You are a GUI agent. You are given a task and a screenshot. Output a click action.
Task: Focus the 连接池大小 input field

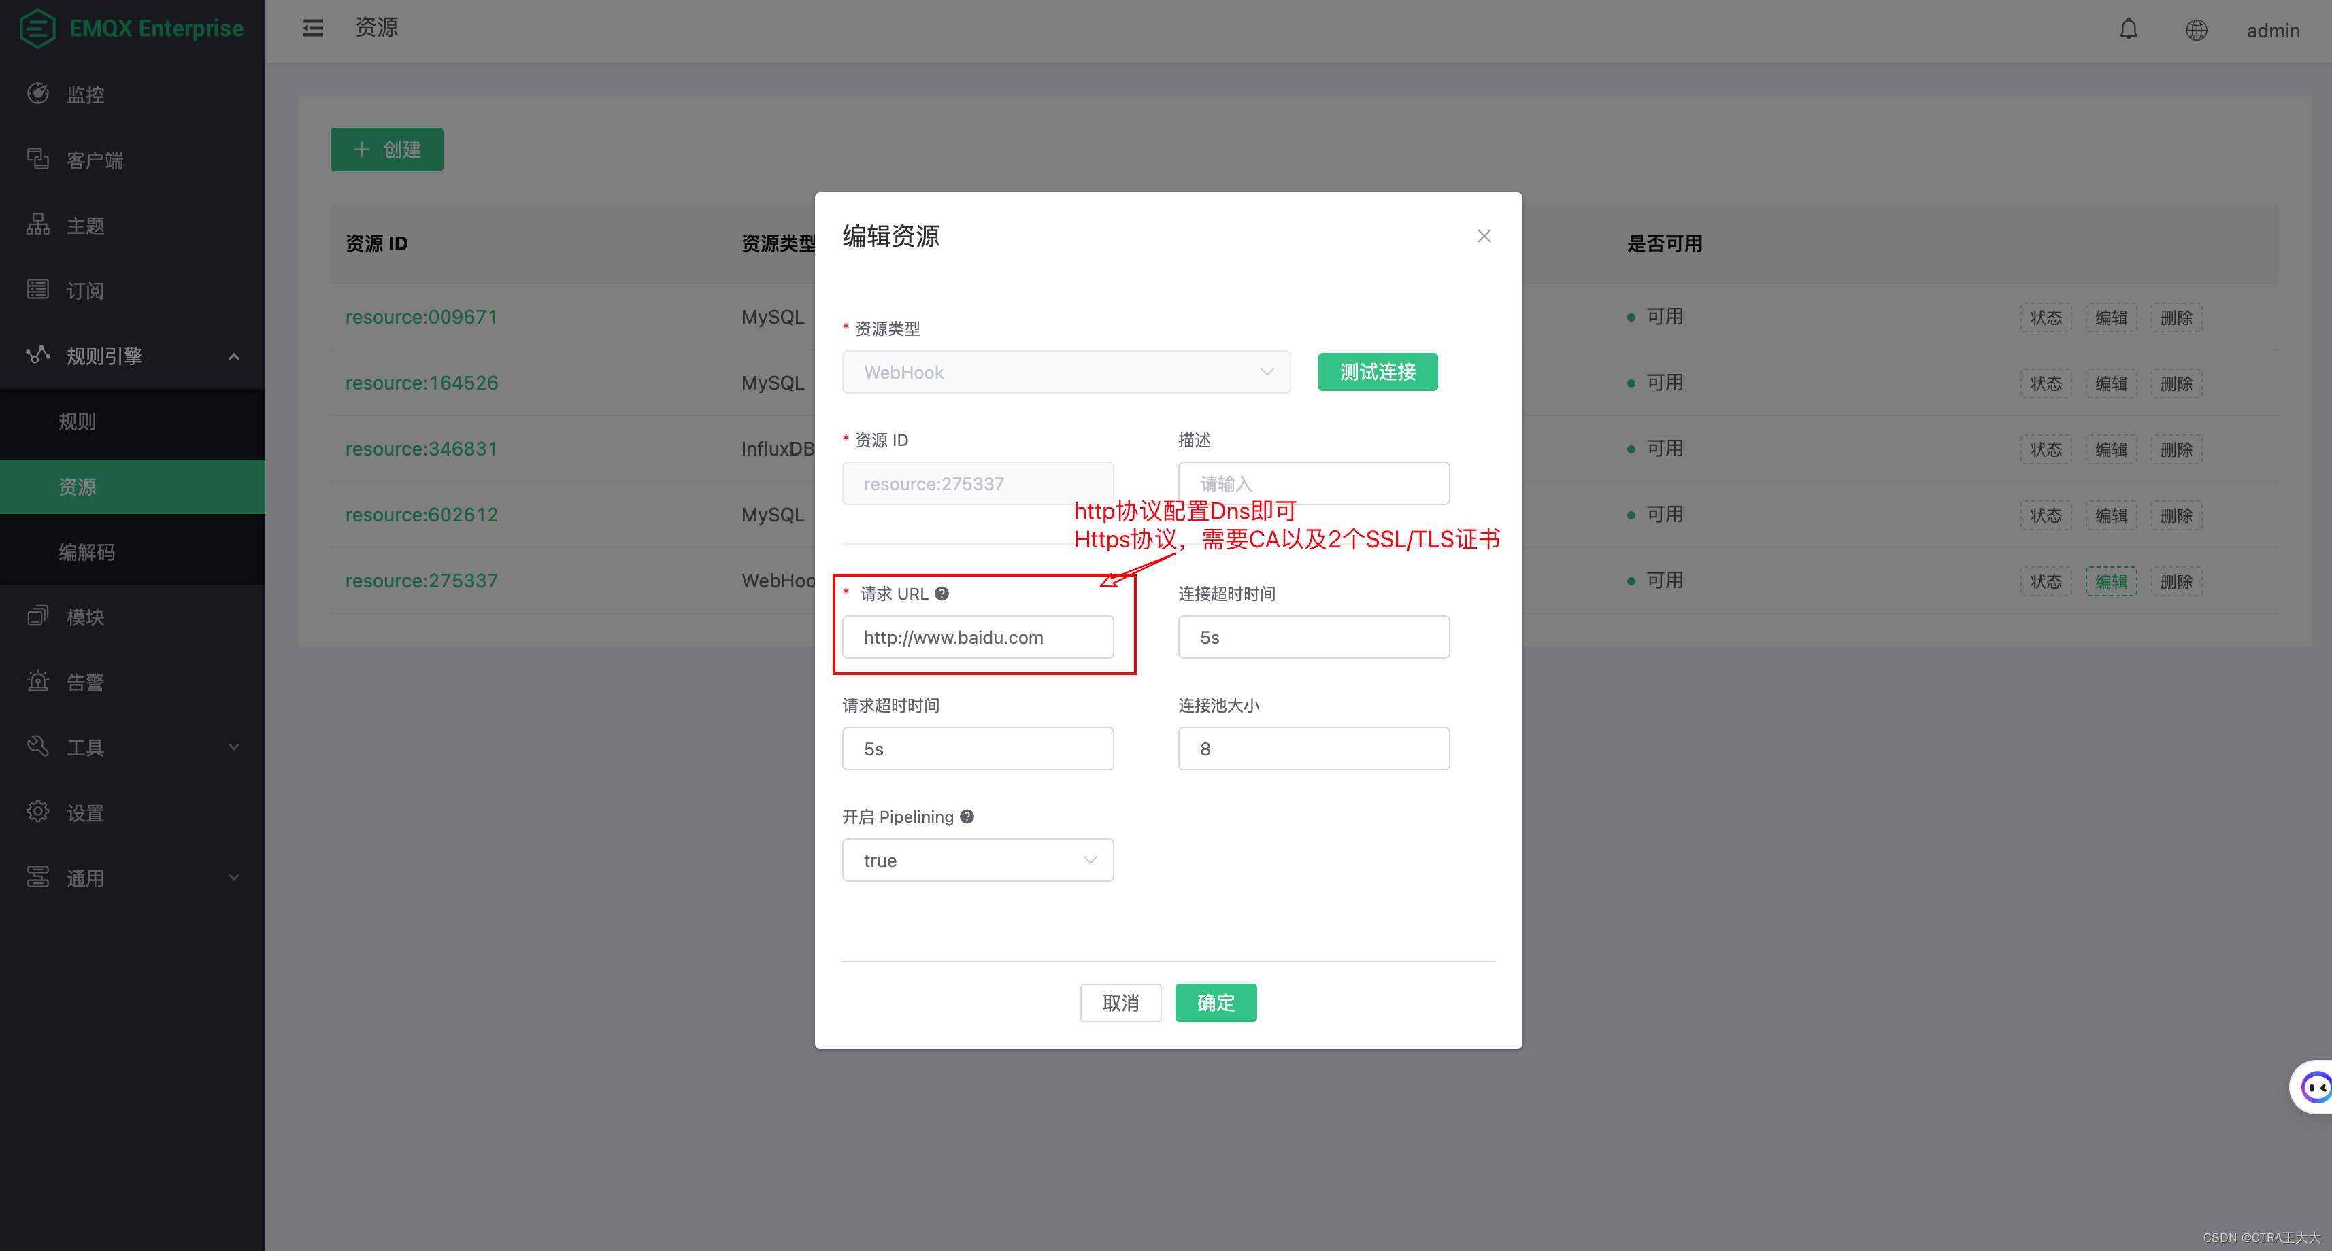tap(1313, 748)
